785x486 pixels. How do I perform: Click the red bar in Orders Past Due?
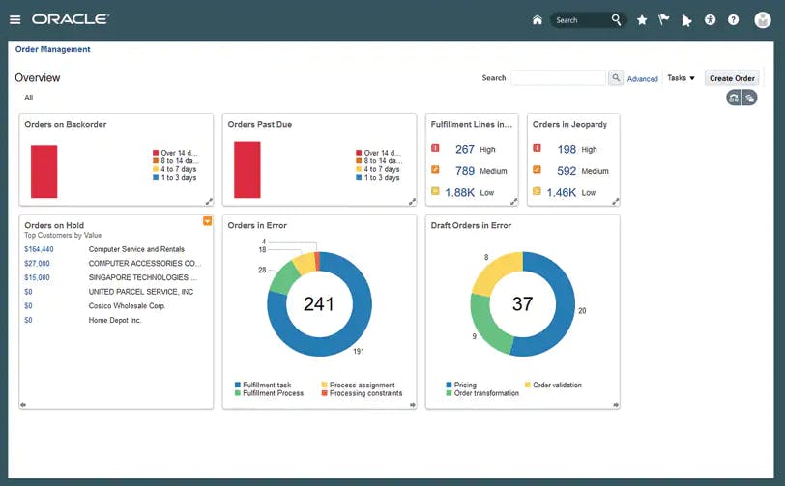click(x=247, y=170)
